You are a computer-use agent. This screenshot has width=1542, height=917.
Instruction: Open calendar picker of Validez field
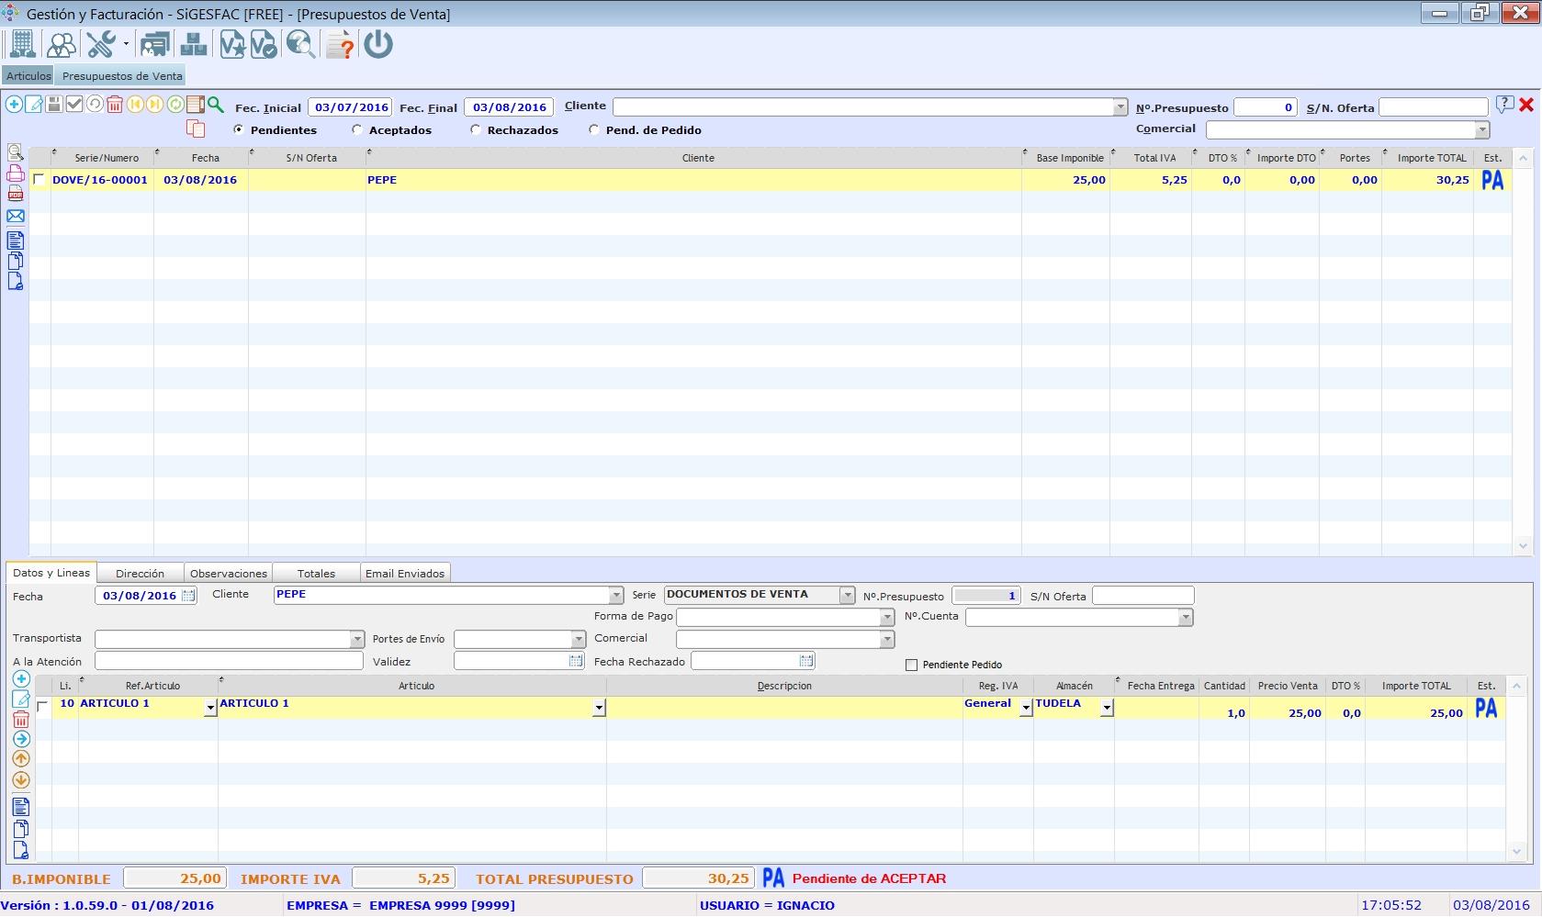click(x=576, y=661)
